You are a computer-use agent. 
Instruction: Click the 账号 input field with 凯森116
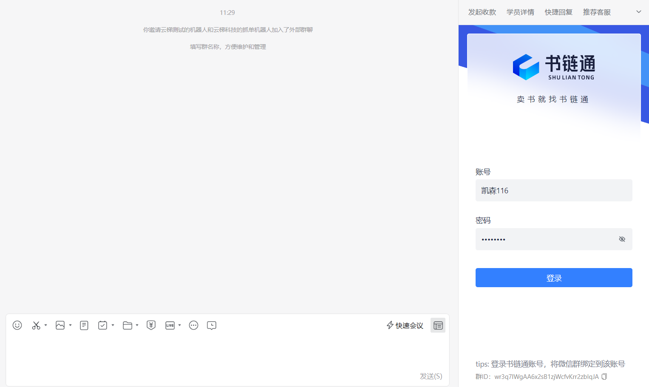coord(554,190)
